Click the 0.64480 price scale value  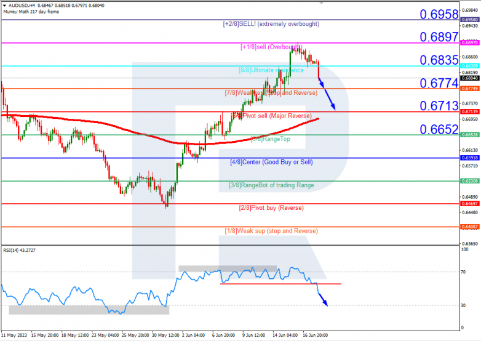(470, 212)
